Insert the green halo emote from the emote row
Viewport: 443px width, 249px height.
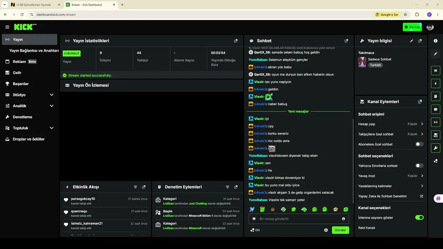[x=262, y=209]
